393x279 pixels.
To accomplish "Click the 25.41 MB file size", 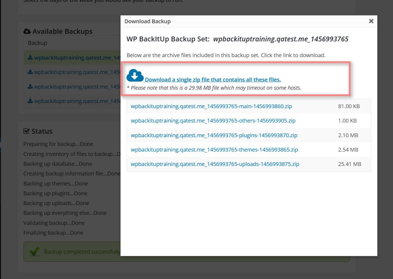I will tap(350, 164).
